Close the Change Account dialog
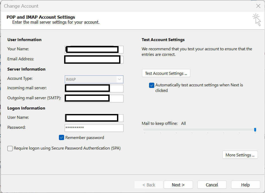The height and width of the screenshot is (193, 265). tap(258, 6)
